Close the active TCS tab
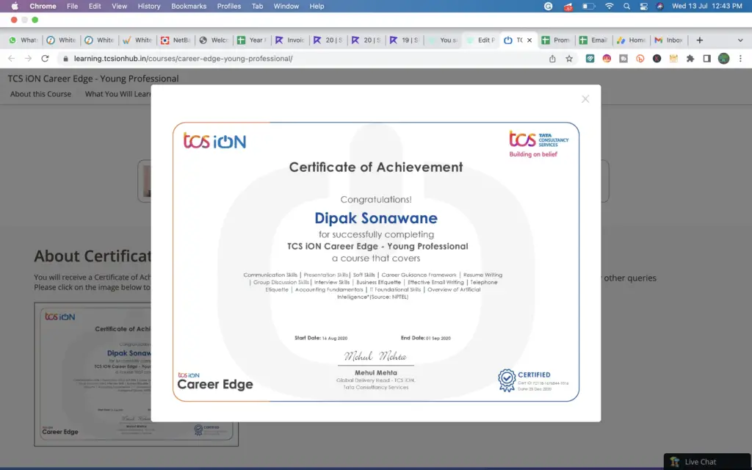Image resolution: width=752 pixels, height=470 pixels. (529, 40)
